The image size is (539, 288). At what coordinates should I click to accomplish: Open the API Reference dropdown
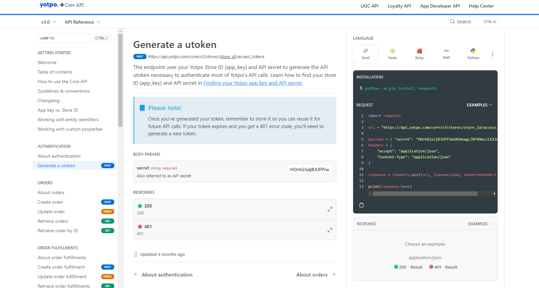[x=82, y=22]
